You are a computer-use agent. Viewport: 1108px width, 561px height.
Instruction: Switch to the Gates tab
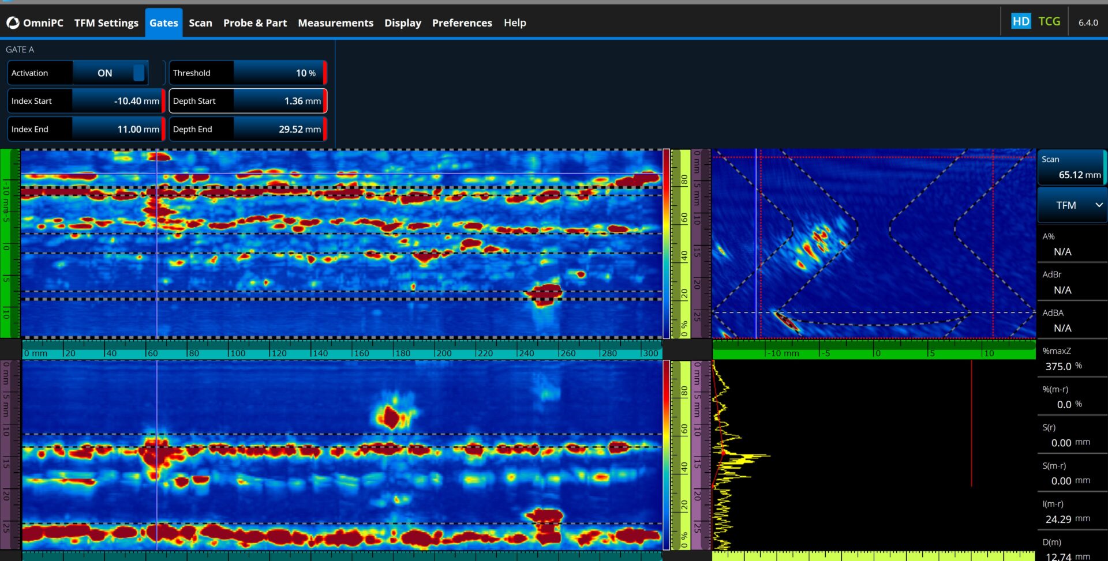click(163, 23)
